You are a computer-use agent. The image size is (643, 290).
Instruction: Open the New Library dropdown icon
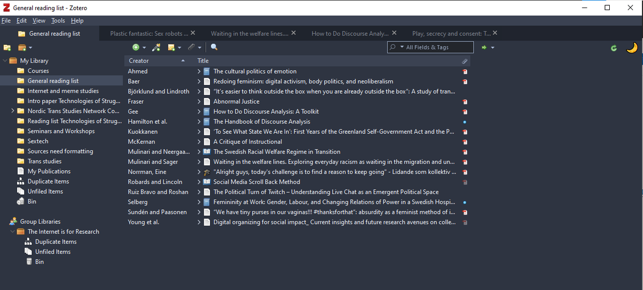pos(25,48)
